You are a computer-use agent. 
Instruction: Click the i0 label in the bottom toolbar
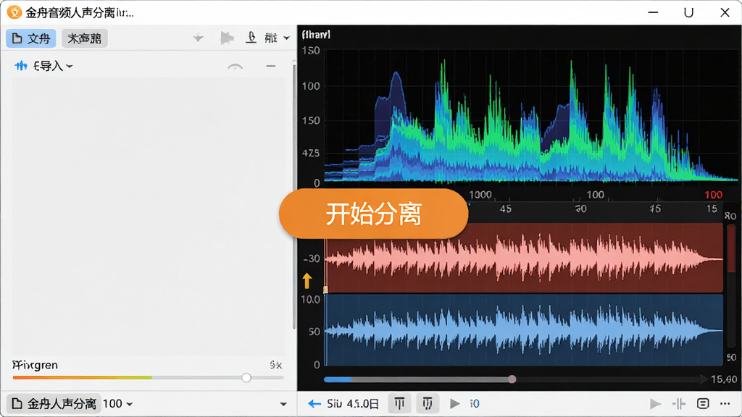point(475,404)
